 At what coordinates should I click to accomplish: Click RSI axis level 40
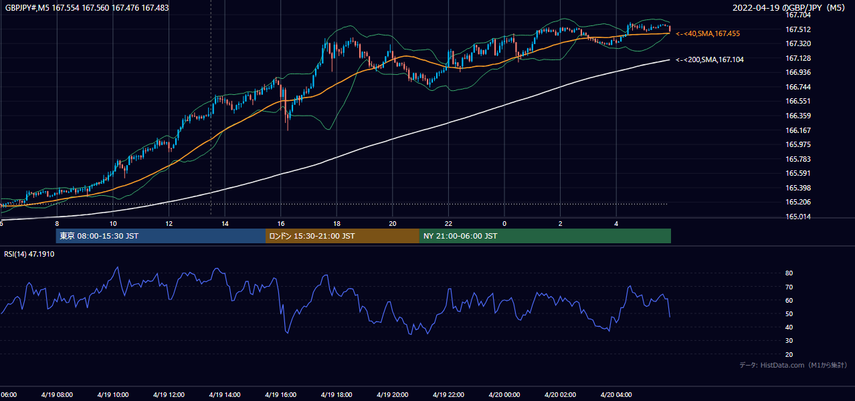coord(789,327)
